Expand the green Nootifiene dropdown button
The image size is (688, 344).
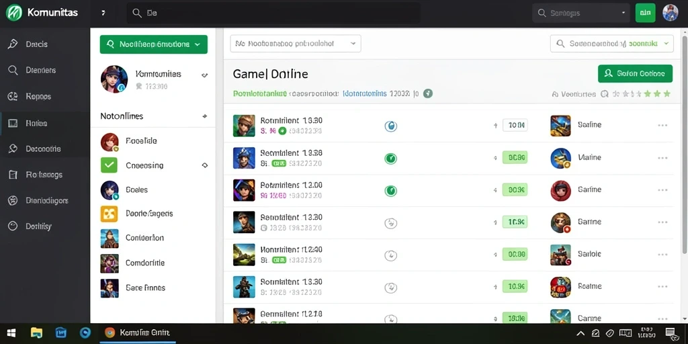(154, 44)
